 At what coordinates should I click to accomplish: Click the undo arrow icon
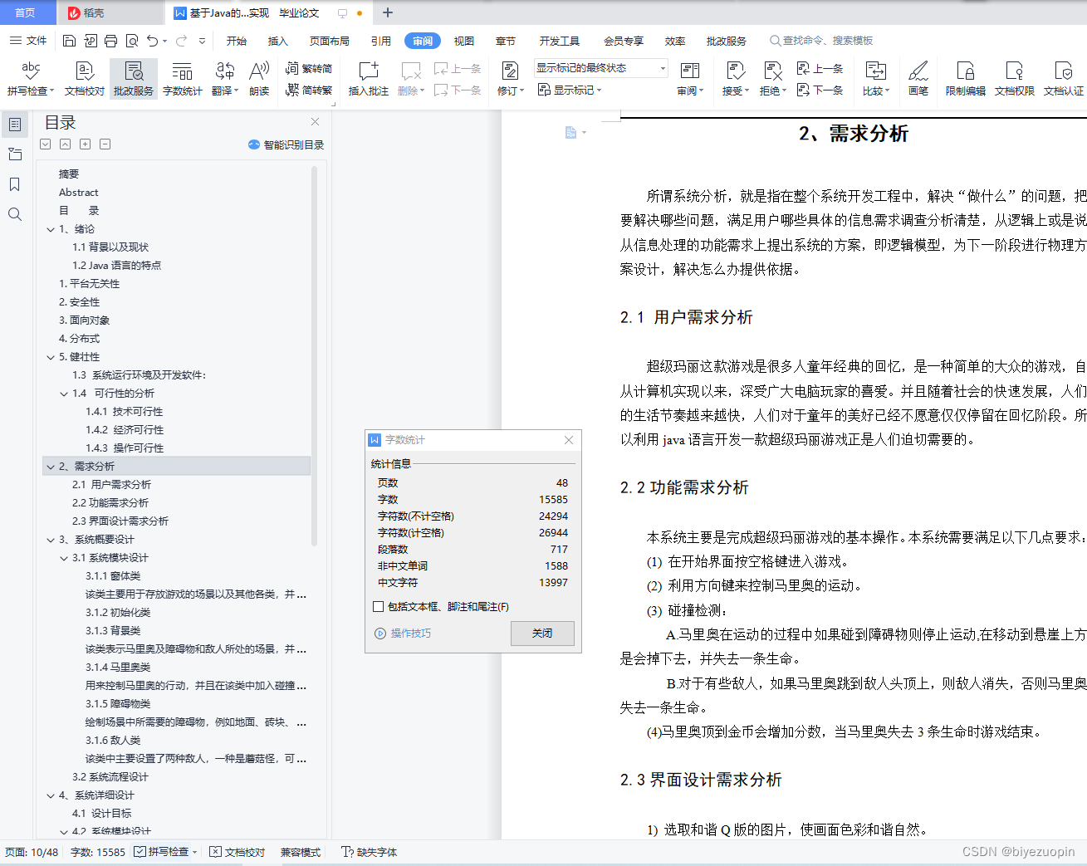(152, 41)
